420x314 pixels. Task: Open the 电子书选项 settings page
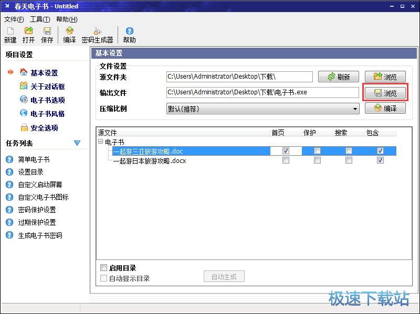(48, 100)
